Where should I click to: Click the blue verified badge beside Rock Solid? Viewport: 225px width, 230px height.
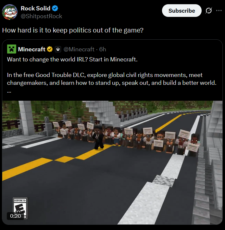point(55,8)
